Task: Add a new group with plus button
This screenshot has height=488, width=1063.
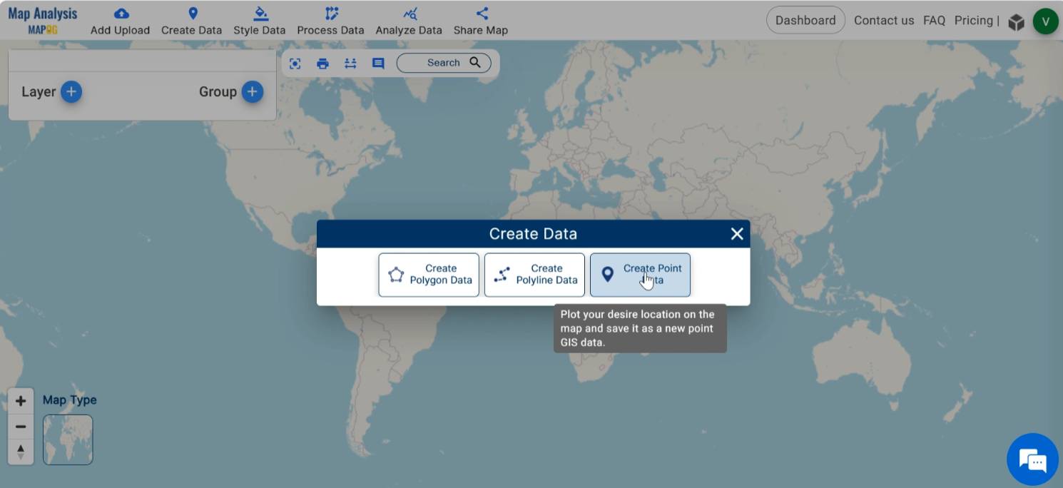Action: coord(252,91)
